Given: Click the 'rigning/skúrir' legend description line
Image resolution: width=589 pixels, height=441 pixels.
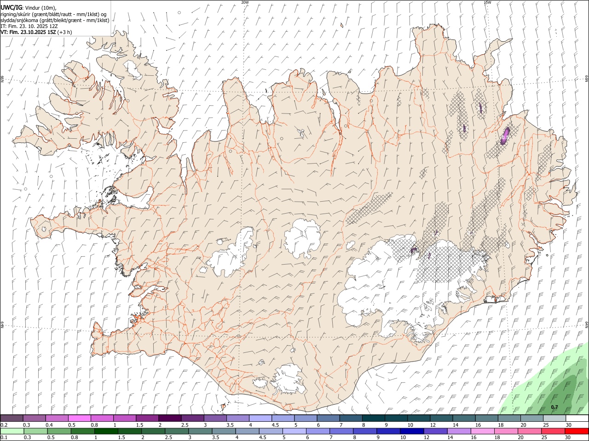Looking at the screenshot, I should (x=53, y=14).
